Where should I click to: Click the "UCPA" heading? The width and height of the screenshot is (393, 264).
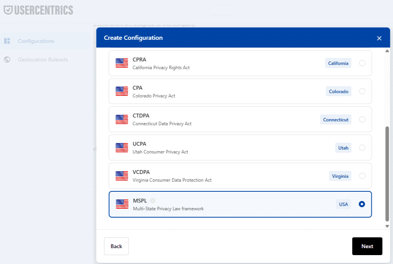coord(140,144)
